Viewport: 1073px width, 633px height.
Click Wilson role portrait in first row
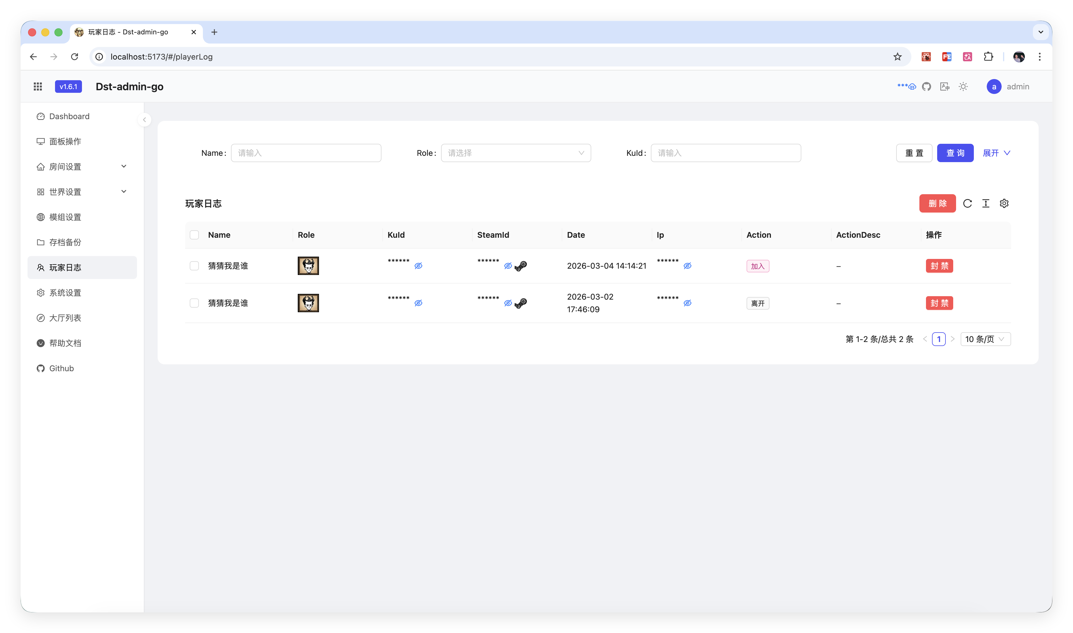[x=308, y=266]
